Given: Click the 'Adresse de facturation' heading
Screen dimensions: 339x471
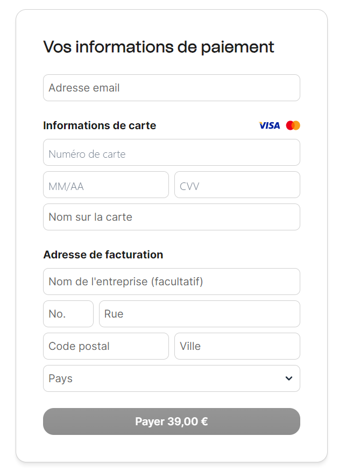Looking at the screenshot, I should [x=103, y=255].
